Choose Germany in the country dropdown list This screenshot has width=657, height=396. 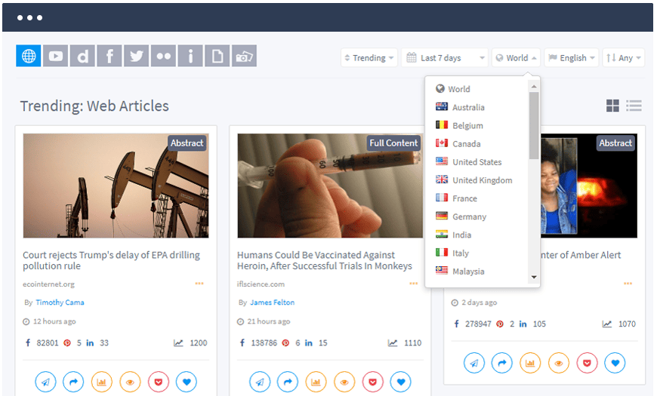[469, 216]
